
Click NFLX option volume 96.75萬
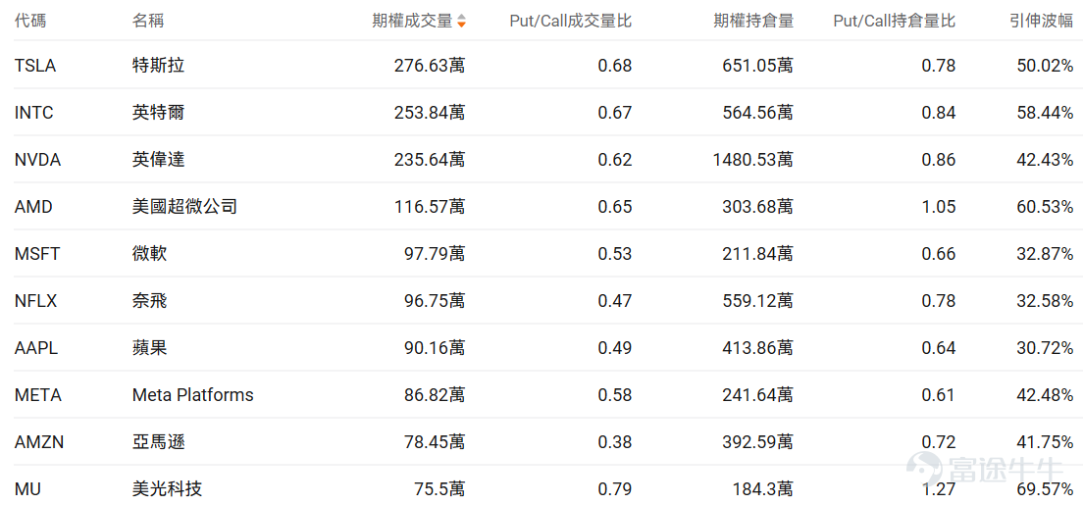coord(435,300)
